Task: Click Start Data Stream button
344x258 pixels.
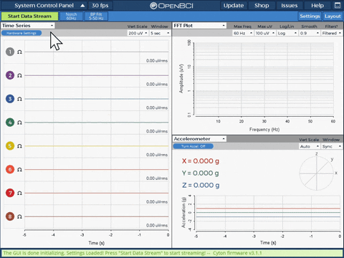Action: (x=29, y=16)
